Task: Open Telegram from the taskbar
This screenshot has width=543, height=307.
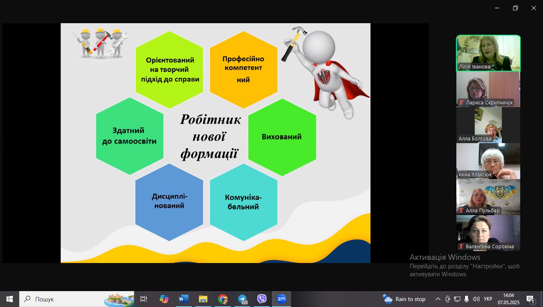Action: (242, 299)
